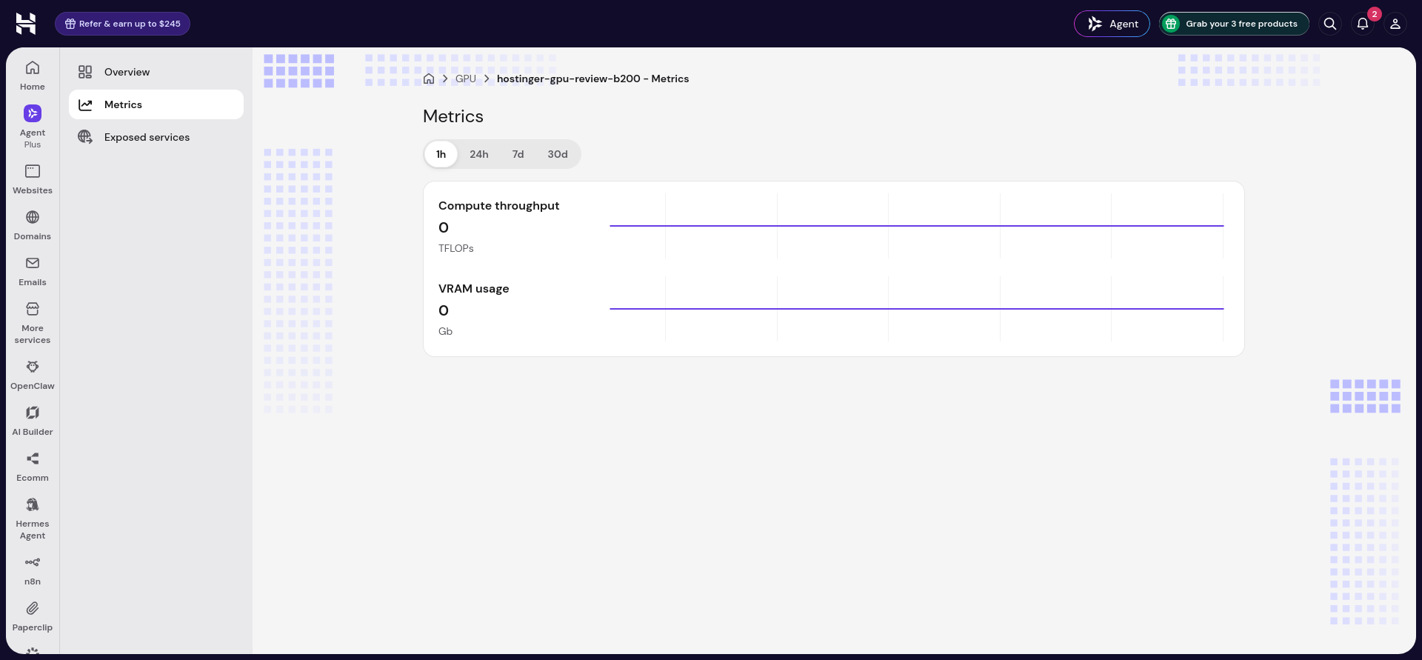This screenshot has height=660, width=1422.
Task: Open AI Builder in sidebar
Action: click(33, 421)
